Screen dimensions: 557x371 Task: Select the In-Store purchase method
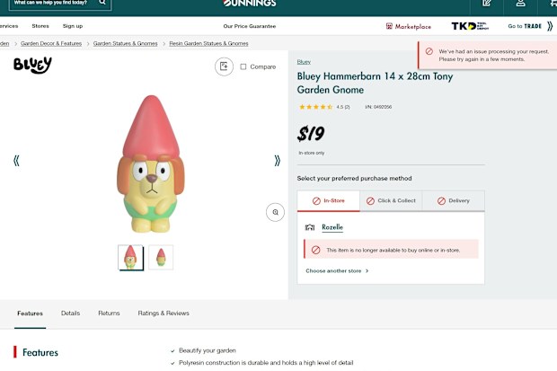click(x=329, y=201)
